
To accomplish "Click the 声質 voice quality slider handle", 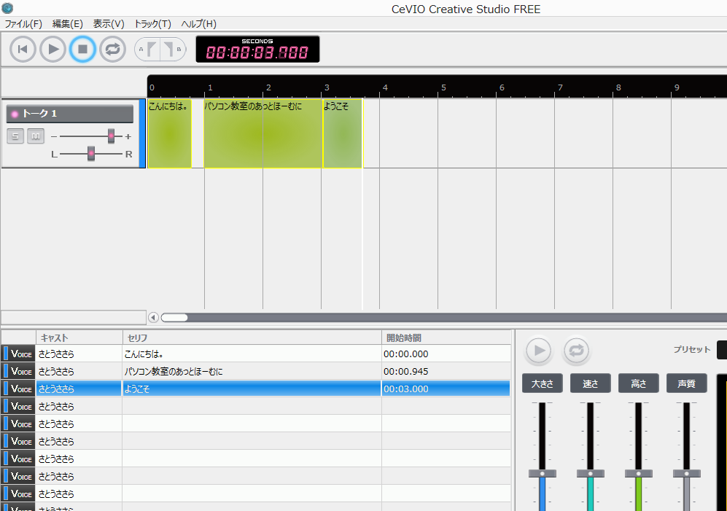I will tap(687, 473).
